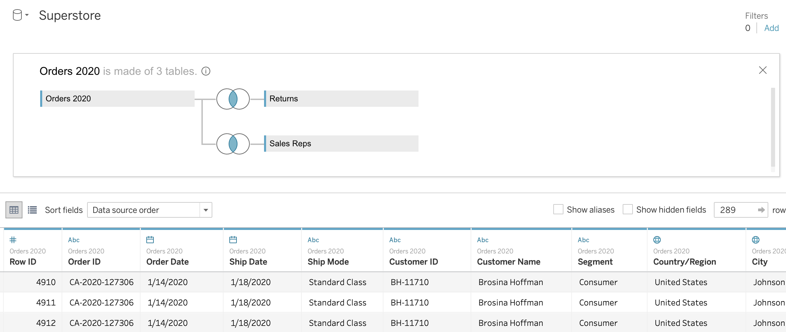Switch to the data grid preview view

(14, 210)
